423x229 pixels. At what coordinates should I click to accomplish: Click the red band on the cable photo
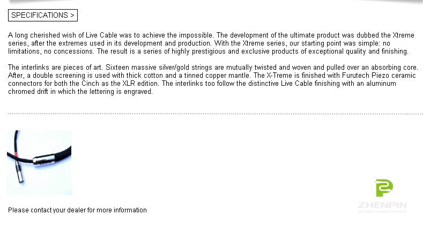coord(16,154)
